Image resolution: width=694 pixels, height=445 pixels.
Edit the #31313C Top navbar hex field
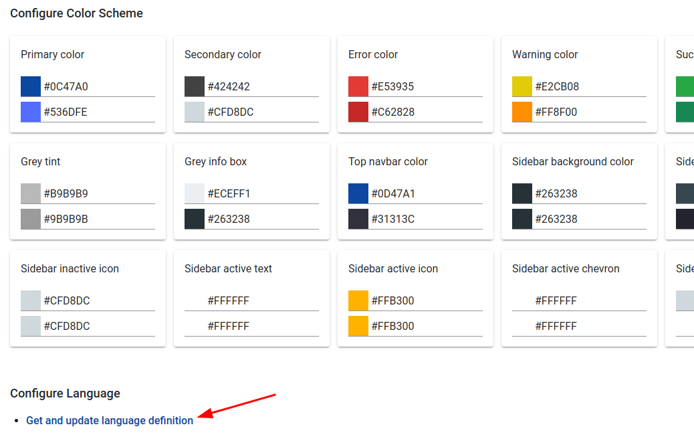425,219
